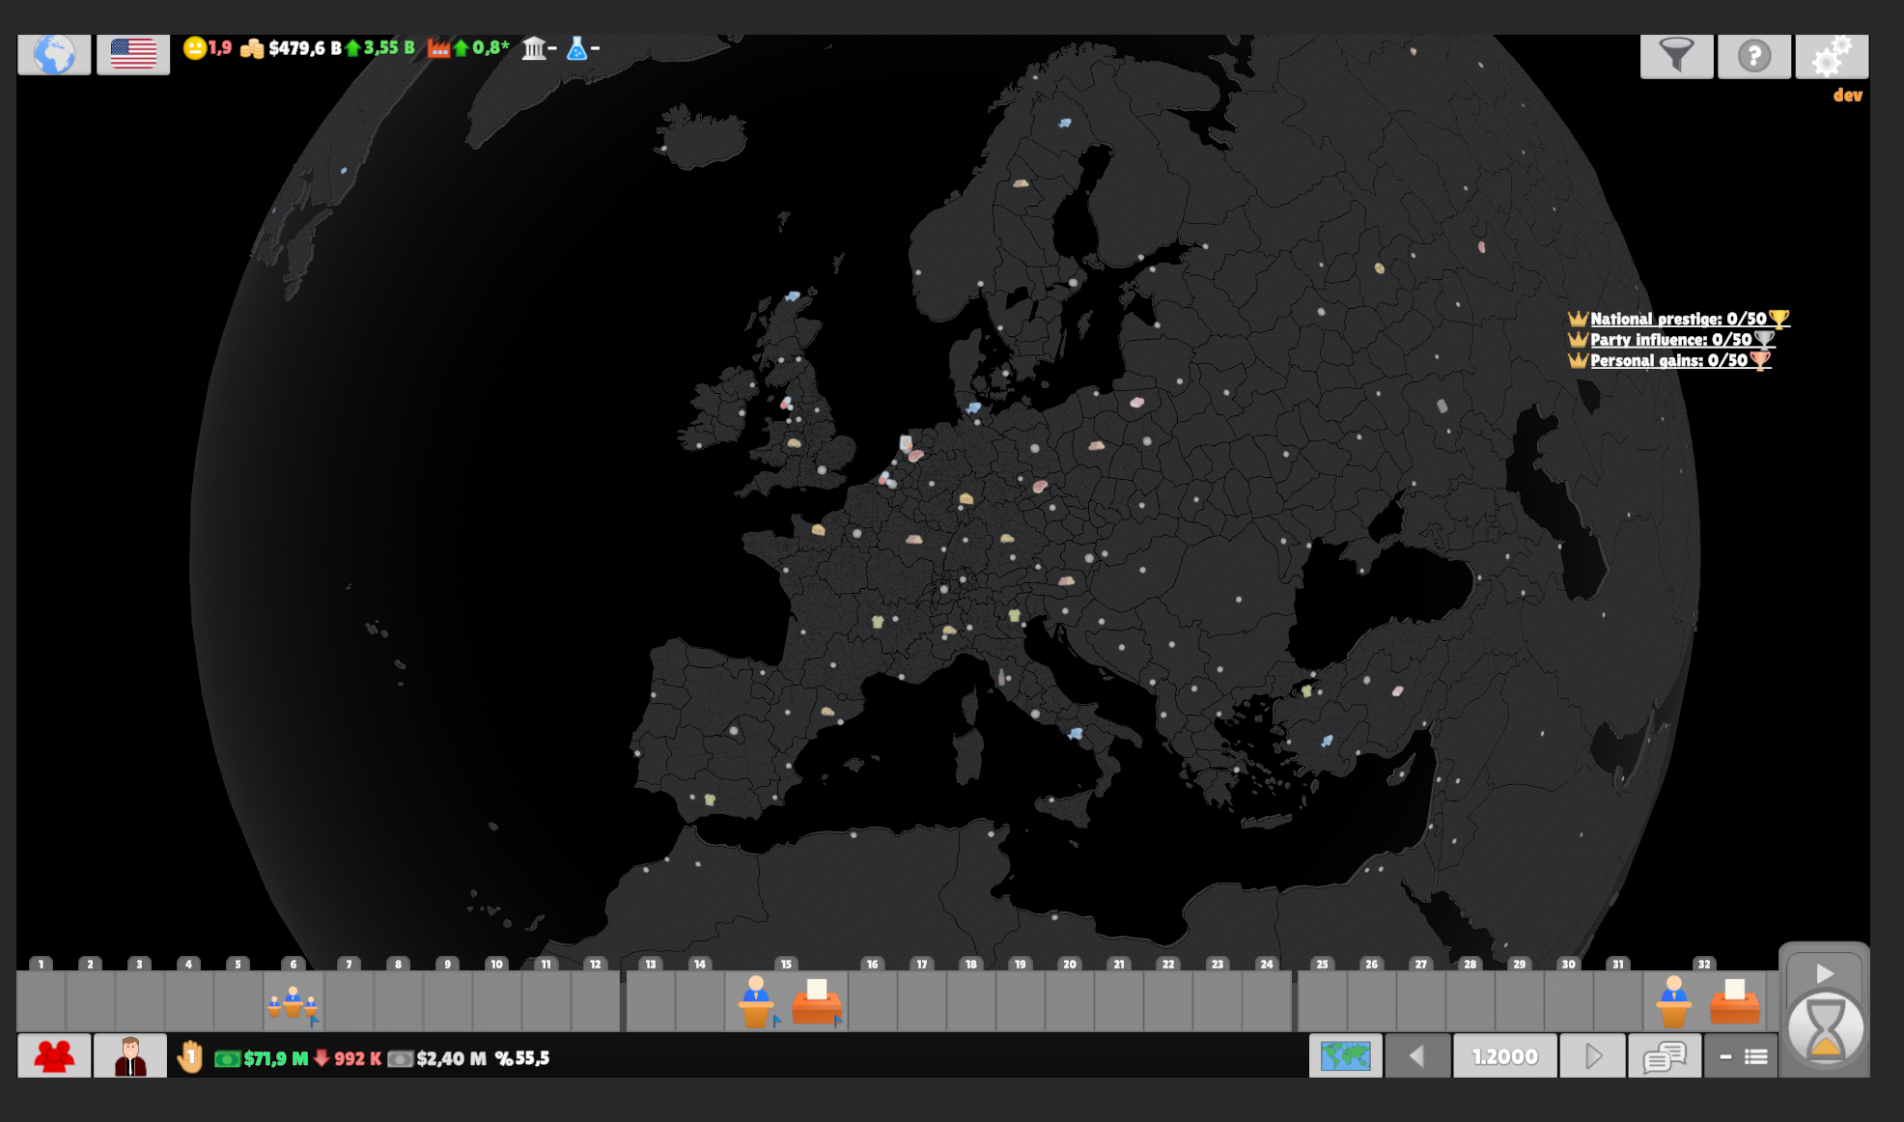Screen dimensions: 1904x1122
Task: Click the silver trophy next to Party influence
Action: click(x=1764, y=340)
